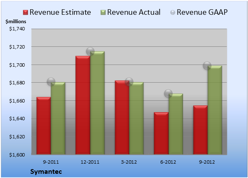Click the gray Revenue GAAP legend marker
The image size is (248, 178).
pyautogui.click(x=173, y=12)
